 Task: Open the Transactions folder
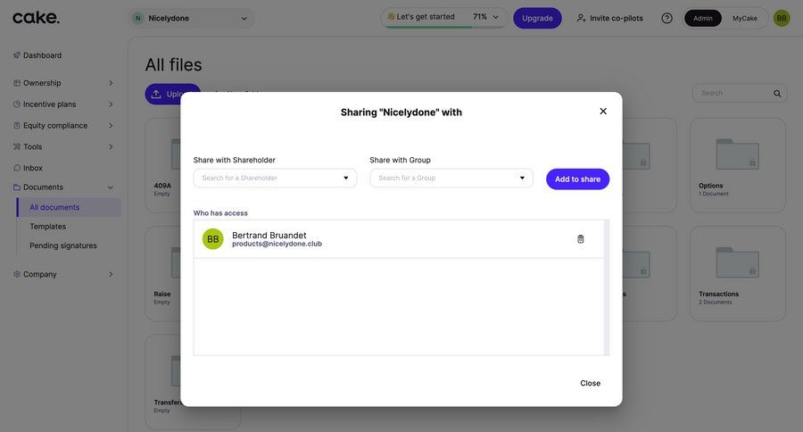click(x=737, y=263)
